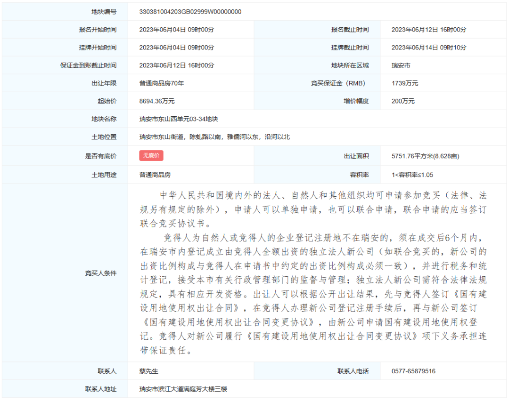The height and width of the screenshot is (401, 509).
Task: Click the 竞买人条件 row label
Action: [100, 273]
